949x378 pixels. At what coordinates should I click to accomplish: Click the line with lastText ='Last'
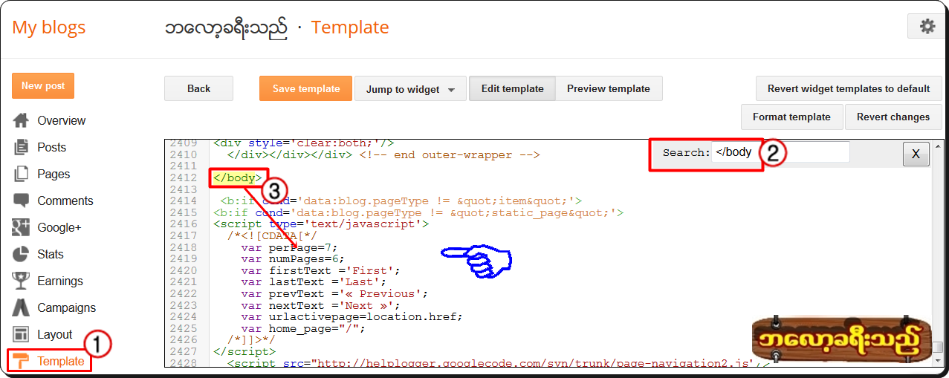click(314, 282)
